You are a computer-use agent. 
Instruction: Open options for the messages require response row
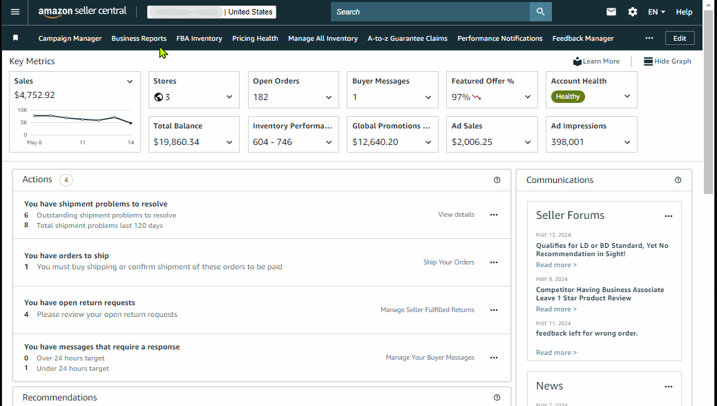[x=494, y=358]
